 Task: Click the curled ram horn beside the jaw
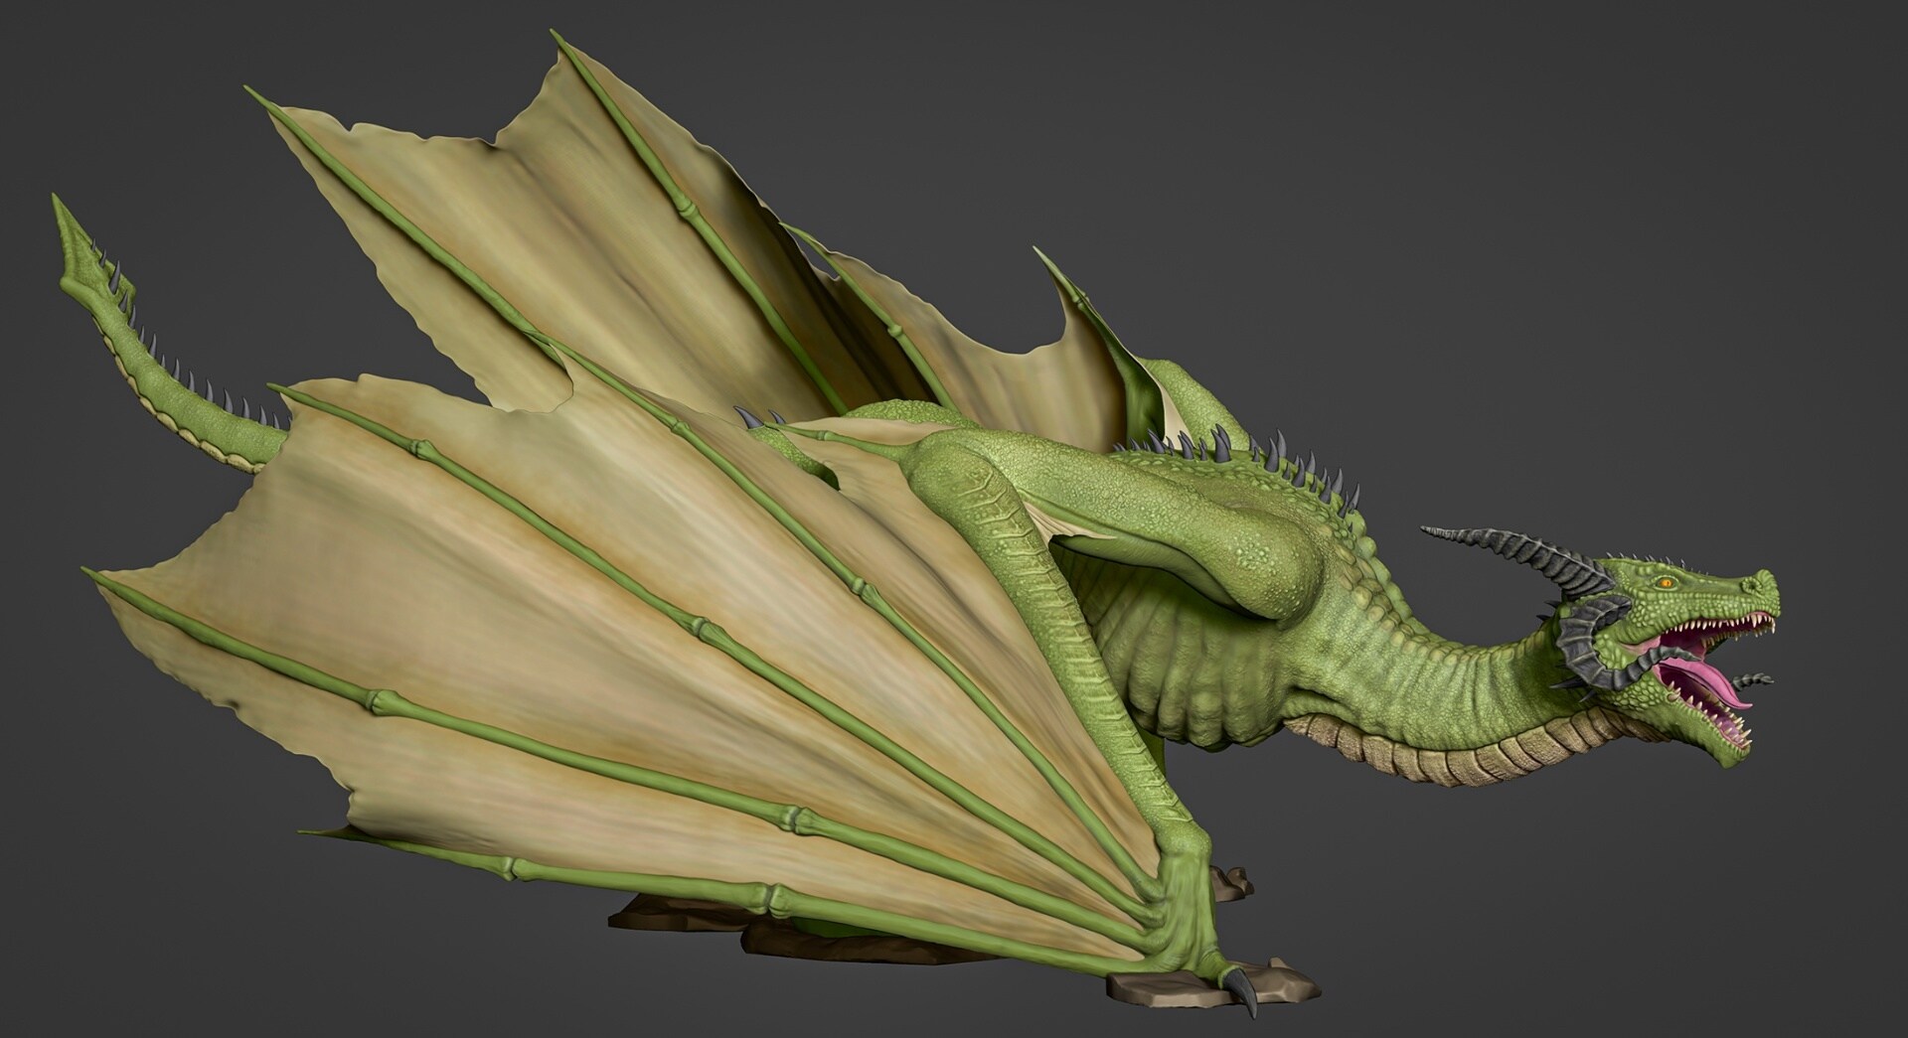pos(1577,641)
